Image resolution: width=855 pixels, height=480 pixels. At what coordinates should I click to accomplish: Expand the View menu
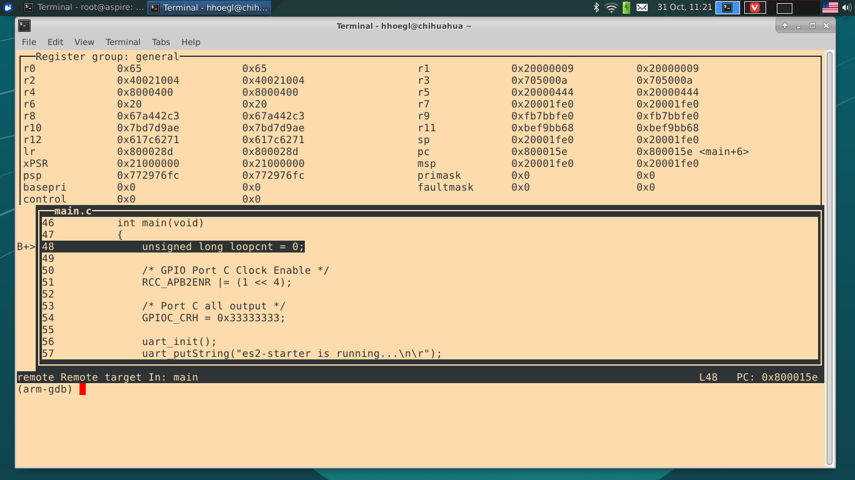tap(84, 42)
